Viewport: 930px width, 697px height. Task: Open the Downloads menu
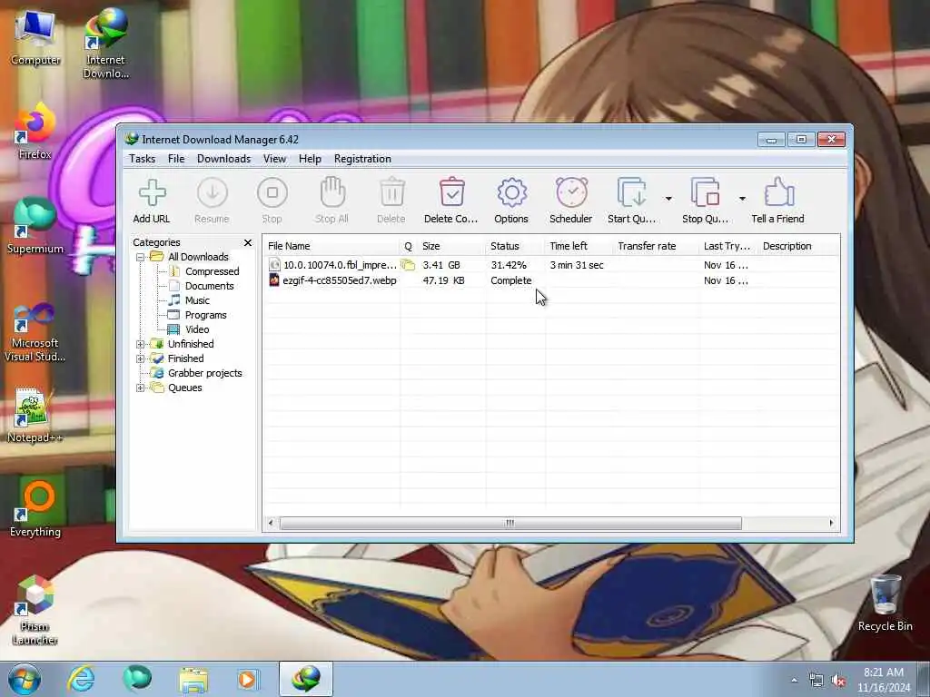(x=223, y=159)
